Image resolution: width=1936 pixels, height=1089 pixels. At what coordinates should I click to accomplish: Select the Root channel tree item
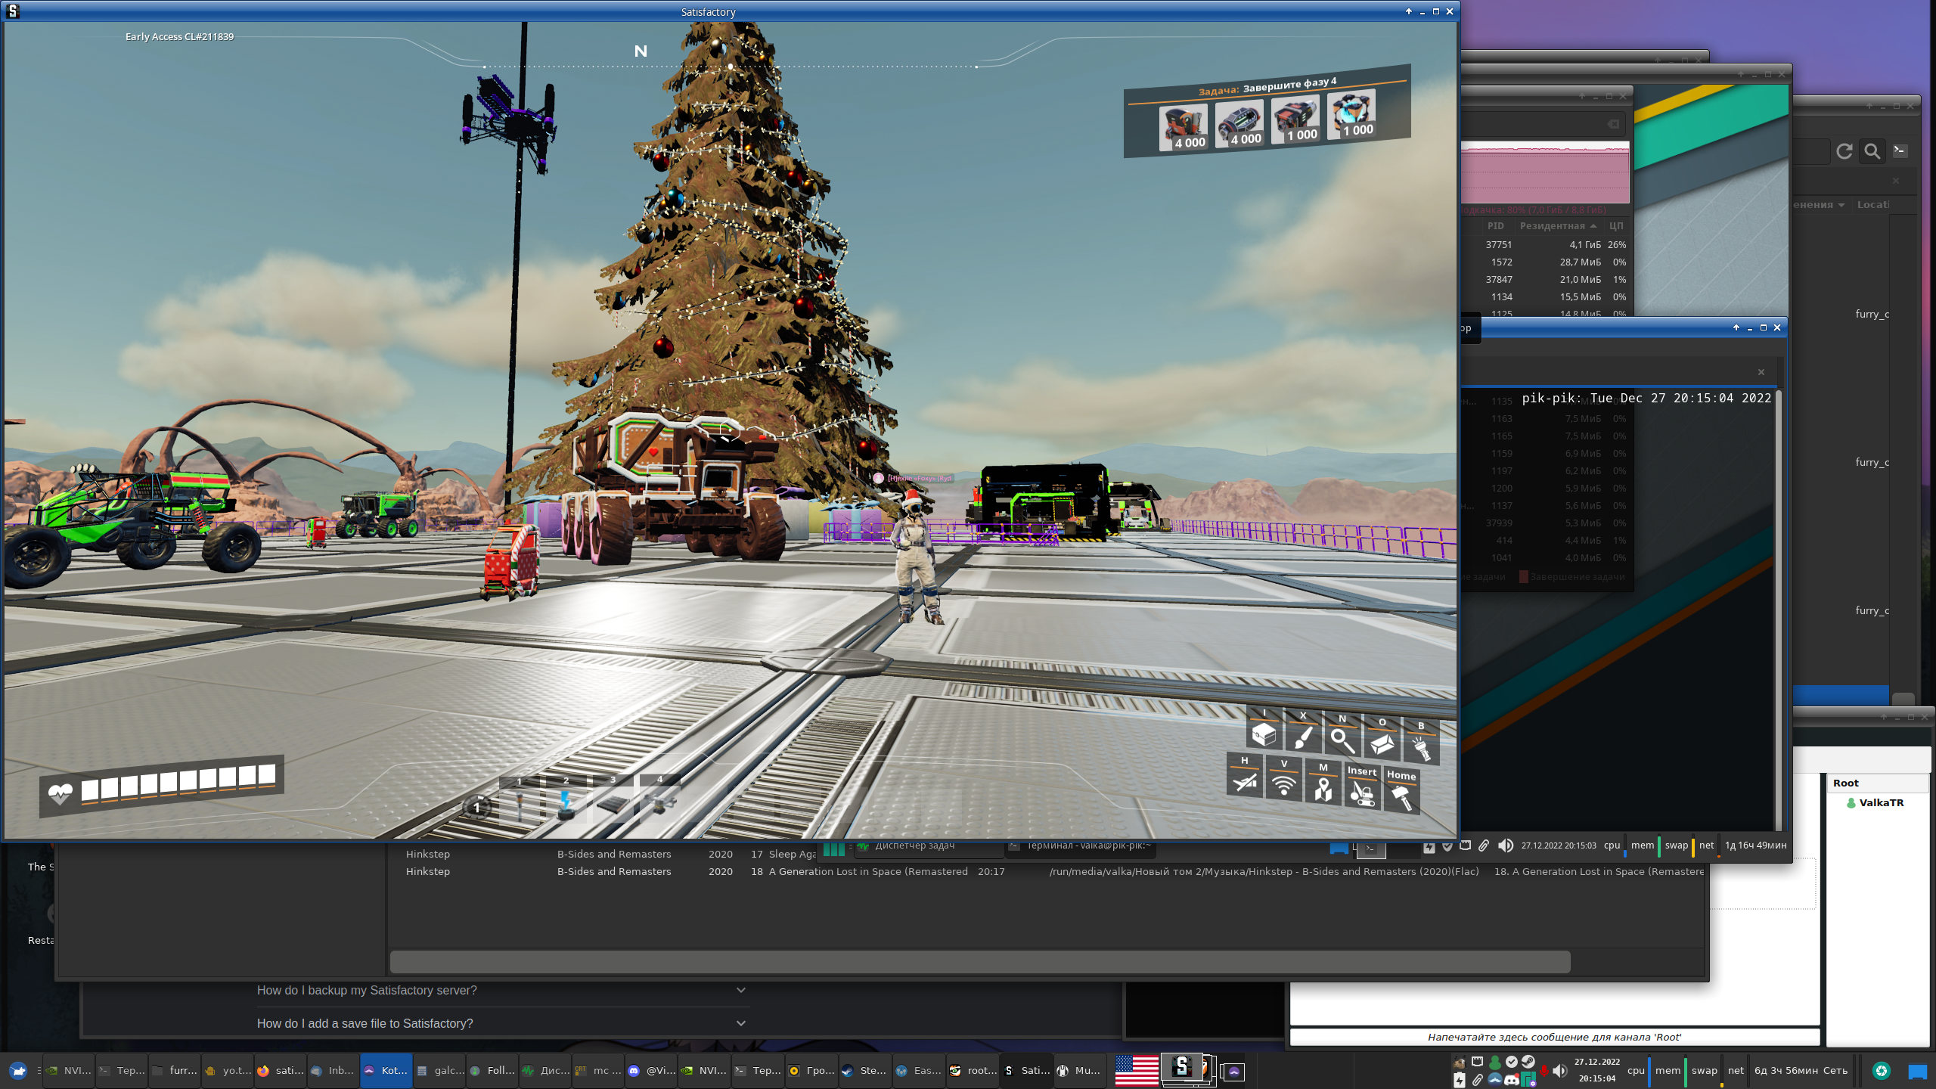[x=1845, y=783]
